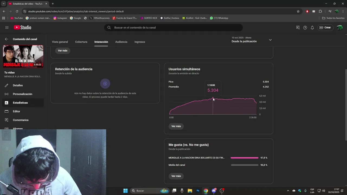347x195 pixels.
Task: Open a new browser tab
Action: (x=53, y=4)
